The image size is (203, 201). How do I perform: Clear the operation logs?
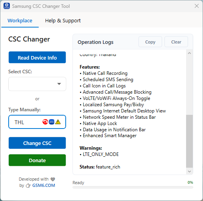coord(176,42)
